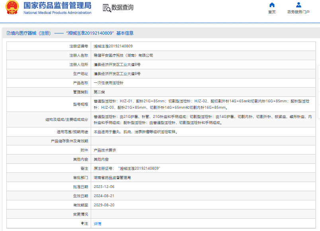The image size is (320, 231).
Task: Open the 数据查询 menu label
Action: [x=123, y=8]
